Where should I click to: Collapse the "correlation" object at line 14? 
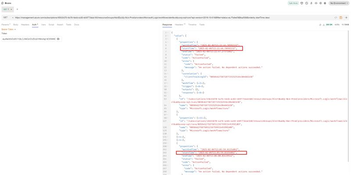(x=168, y=73)
